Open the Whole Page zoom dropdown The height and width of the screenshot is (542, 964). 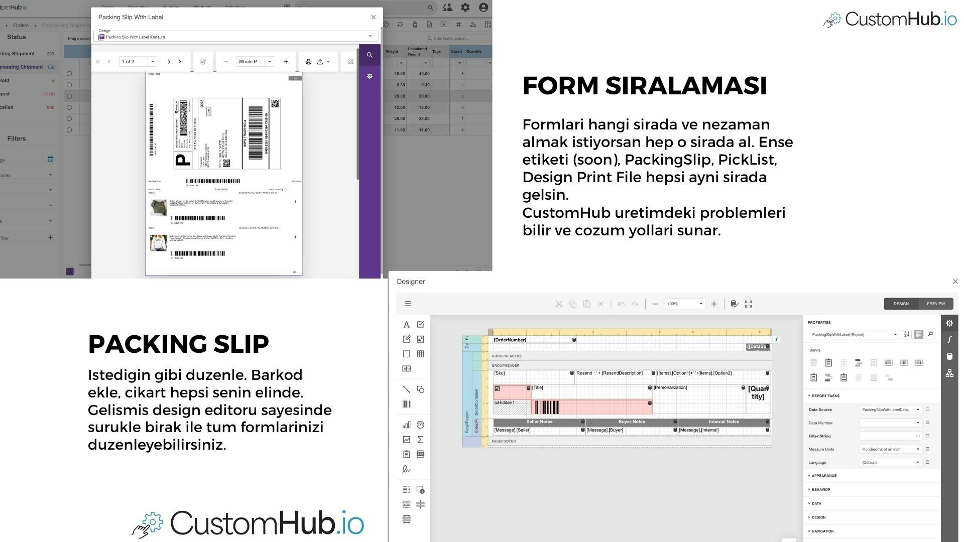click(270, 62)
